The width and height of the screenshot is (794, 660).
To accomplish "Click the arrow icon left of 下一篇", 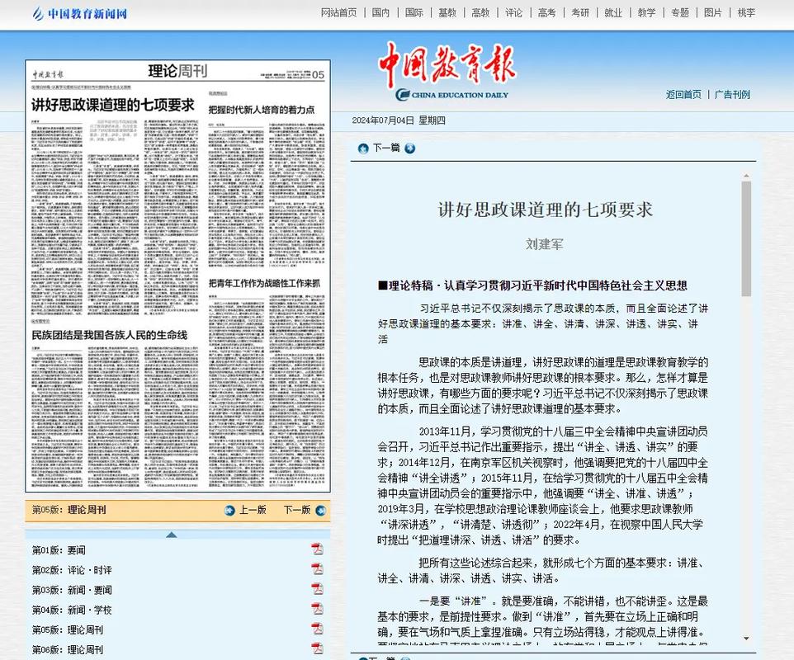I will coord(363,148).
